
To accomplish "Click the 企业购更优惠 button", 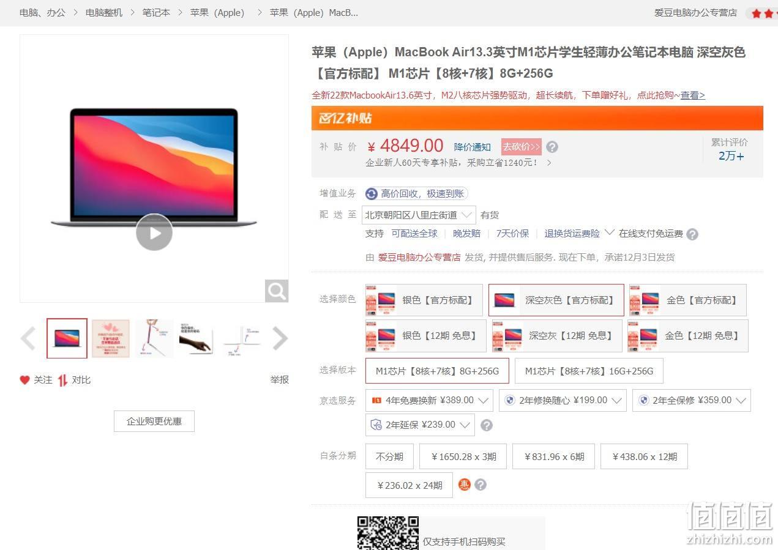I will tap(154, 421).
